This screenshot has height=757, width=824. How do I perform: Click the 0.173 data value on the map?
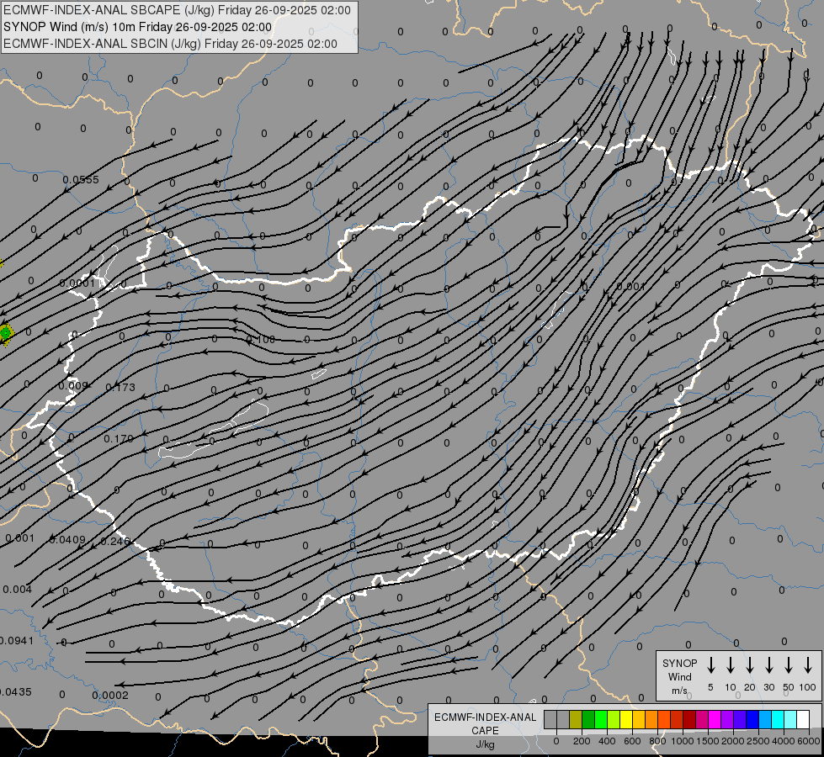tap(120, 387)
